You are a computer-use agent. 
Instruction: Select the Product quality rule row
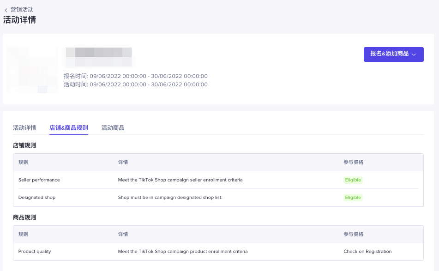tap(35, 252)
